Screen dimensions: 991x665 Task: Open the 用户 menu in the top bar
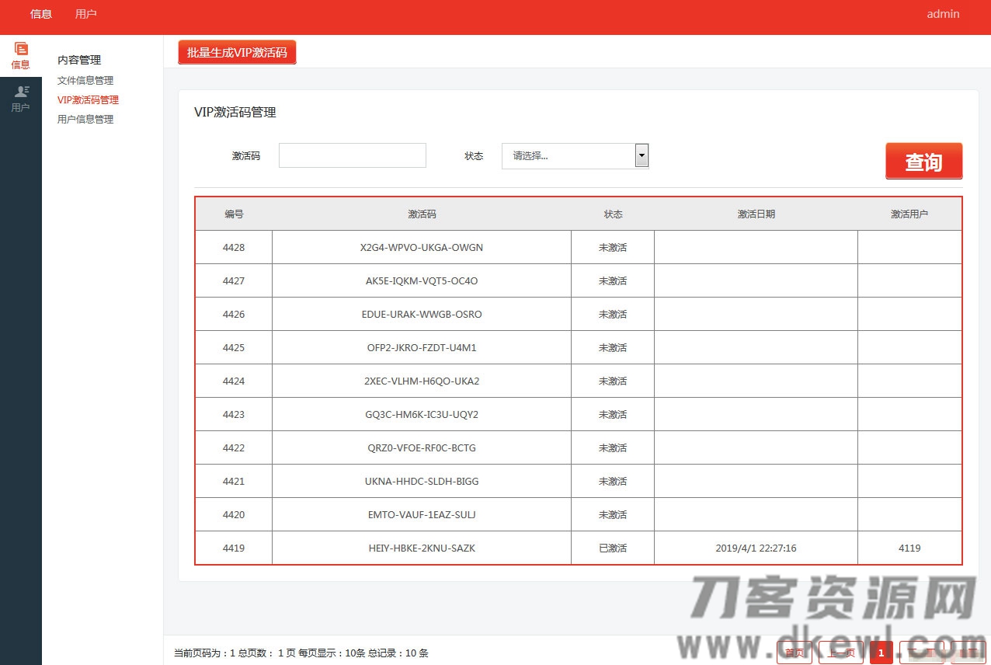[85, 13]
